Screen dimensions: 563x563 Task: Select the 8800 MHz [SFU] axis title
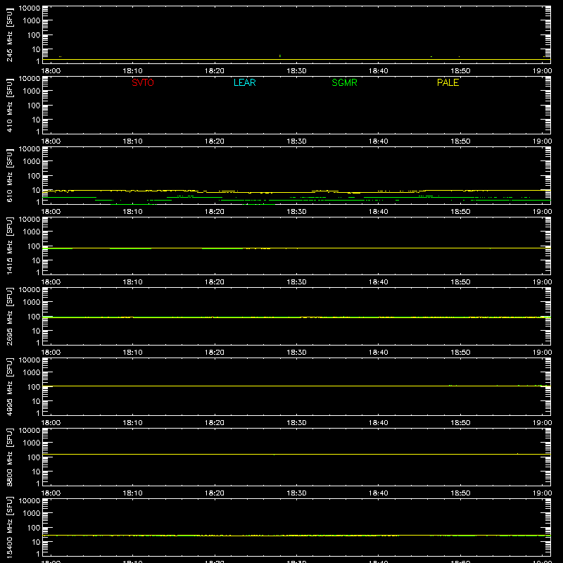pos(9,457)
